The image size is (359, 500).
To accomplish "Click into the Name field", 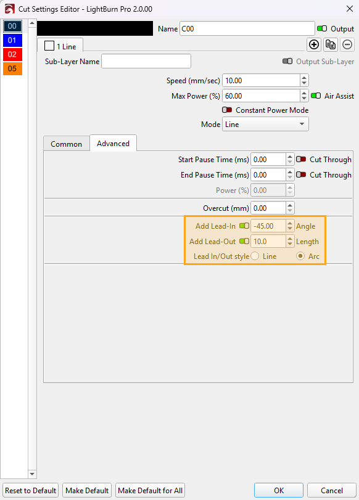I will point(247,29).
